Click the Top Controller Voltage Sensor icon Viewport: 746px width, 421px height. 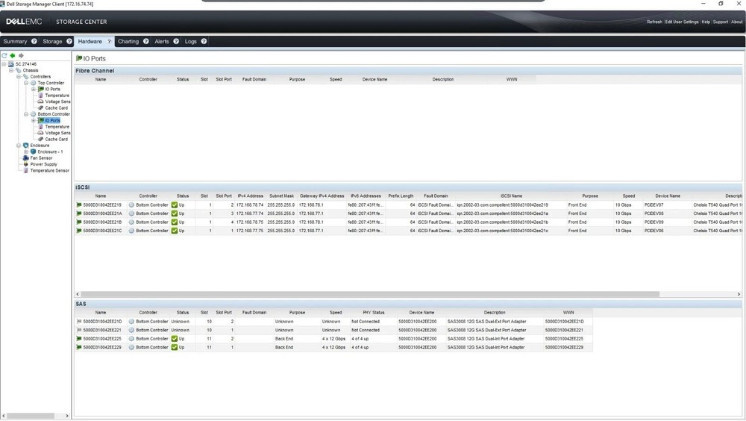tap(41, 102)
